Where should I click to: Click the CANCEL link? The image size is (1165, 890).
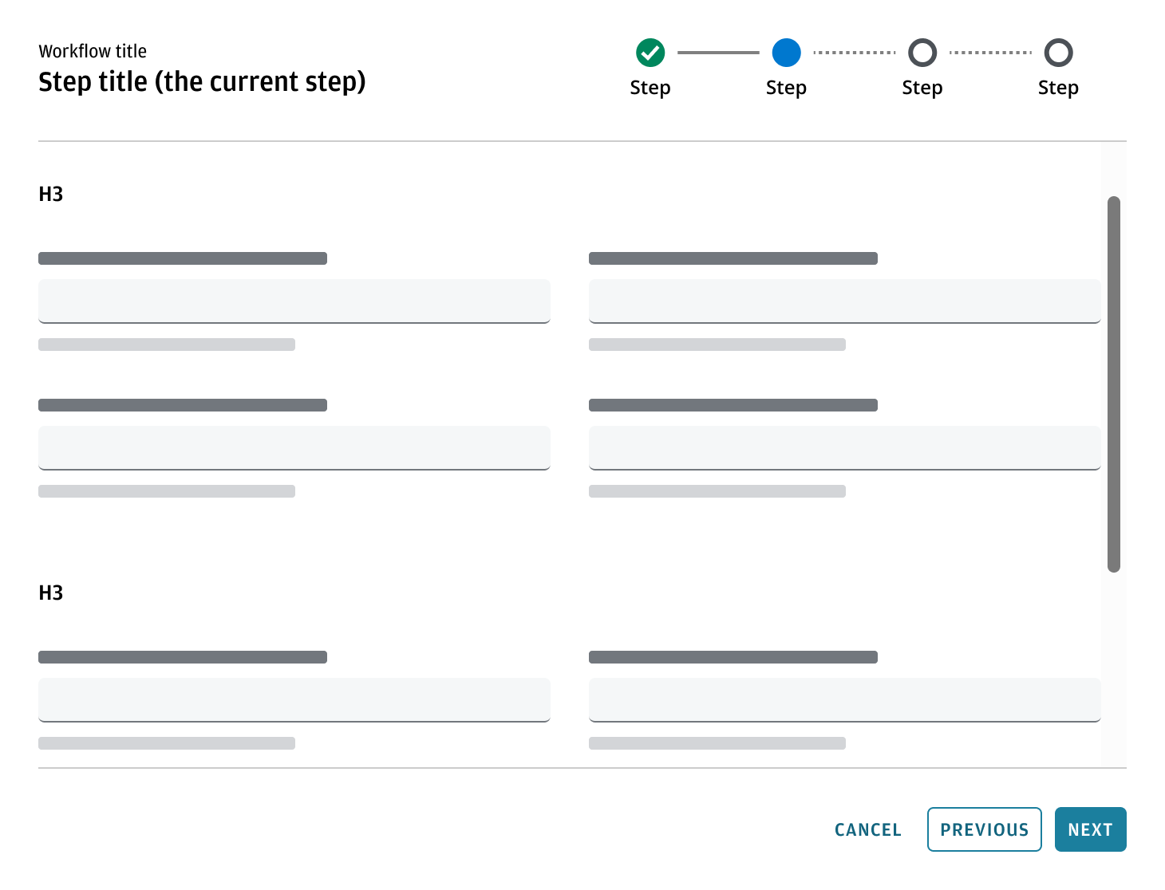coord(867,829)
